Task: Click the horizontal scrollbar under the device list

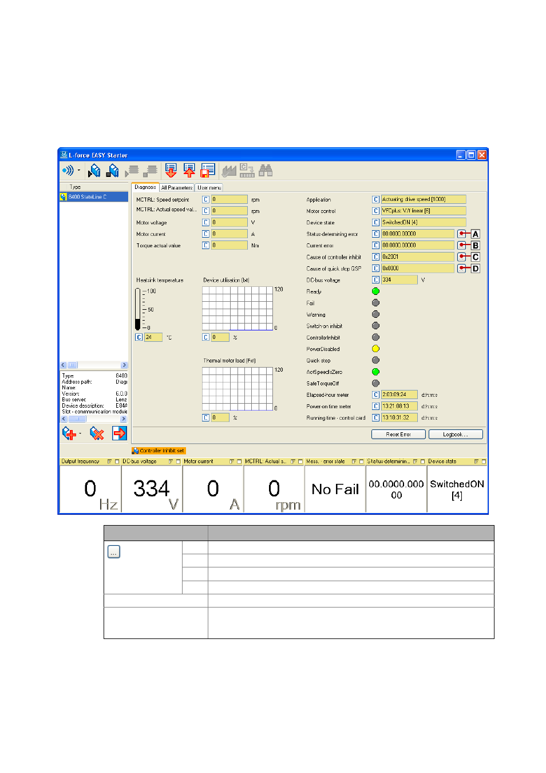Action: click(94, 365)
